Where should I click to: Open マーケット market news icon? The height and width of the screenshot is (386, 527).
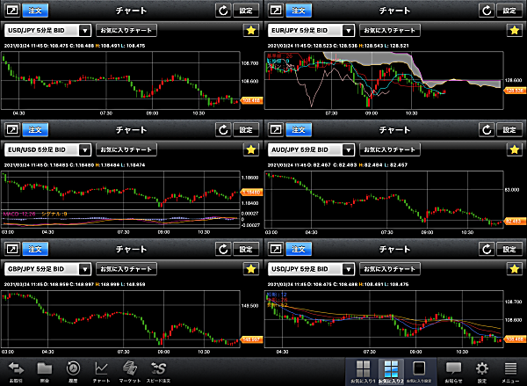[130, 372]
